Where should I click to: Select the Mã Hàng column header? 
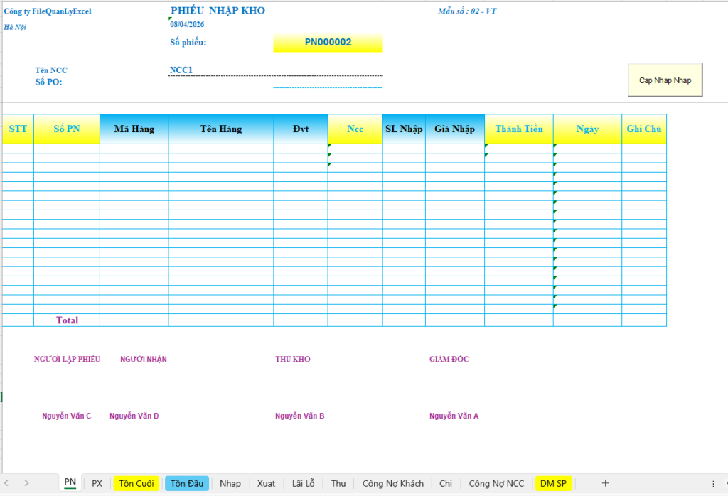[134, 129]
